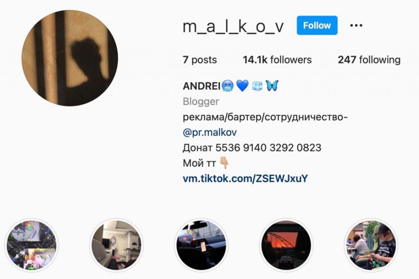Click the 7 posts count

tap(200, 60)
